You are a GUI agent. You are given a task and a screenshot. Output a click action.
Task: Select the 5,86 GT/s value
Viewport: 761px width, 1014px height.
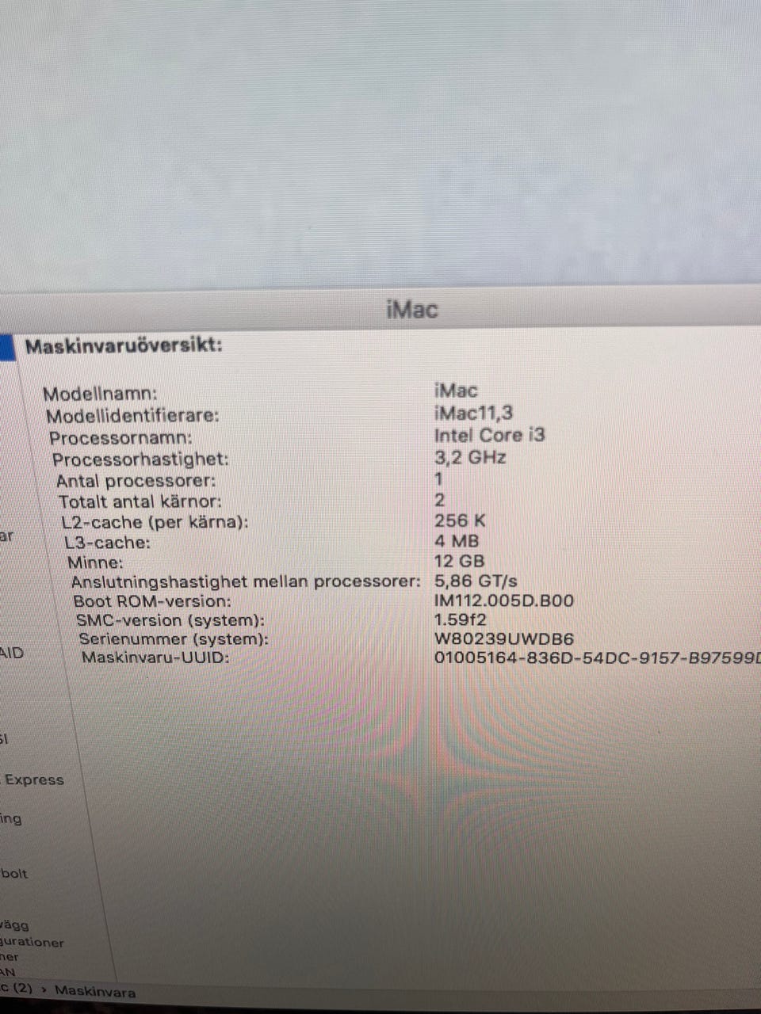476,581
